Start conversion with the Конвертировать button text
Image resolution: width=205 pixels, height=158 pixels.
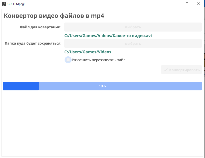tap(184, 70)
